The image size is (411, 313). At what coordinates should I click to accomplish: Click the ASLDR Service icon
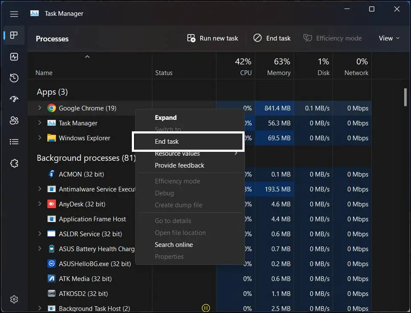coord(51,234)
